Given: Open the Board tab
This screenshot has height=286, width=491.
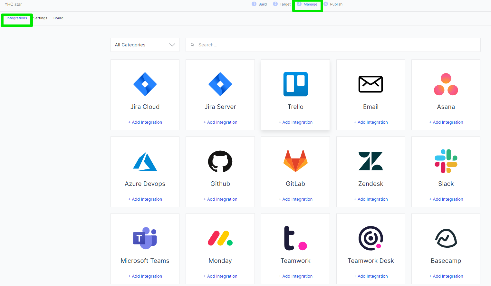Looking at the screenshot, I should pyautogui.click(x=58, y=18).
